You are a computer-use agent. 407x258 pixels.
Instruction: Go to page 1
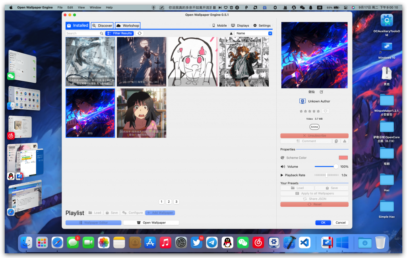pyautogui.click(x=161, y=202)
